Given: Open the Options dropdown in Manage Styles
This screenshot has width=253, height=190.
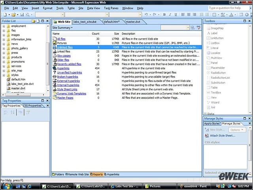Looking at the screenshot, I should [237, 130].
